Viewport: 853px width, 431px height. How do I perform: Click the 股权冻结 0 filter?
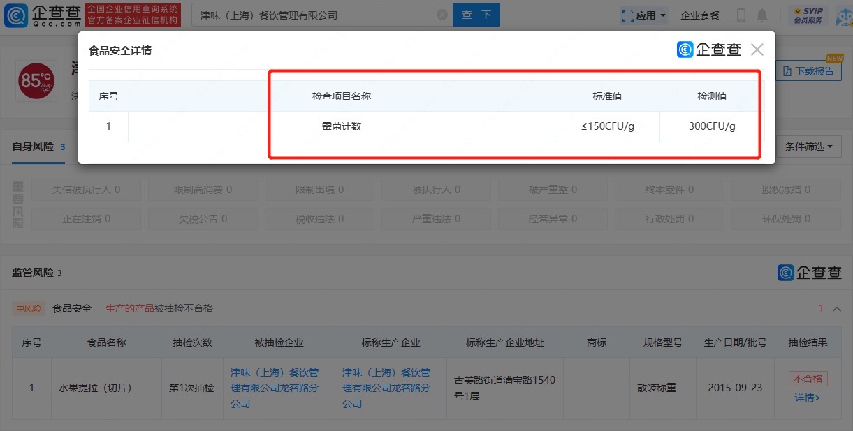coord(786,190)
